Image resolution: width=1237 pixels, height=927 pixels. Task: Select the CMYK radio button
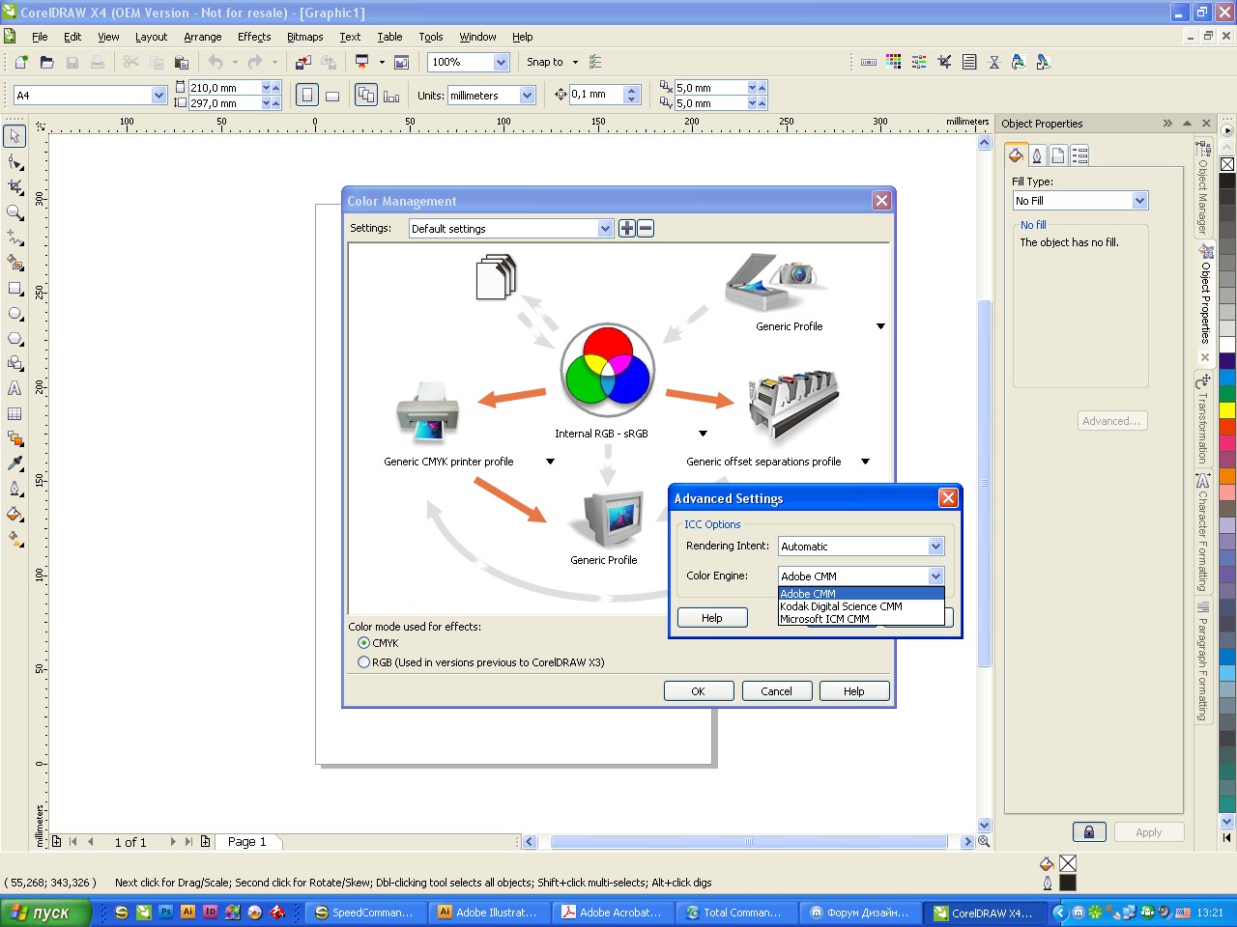pos(363,643)
